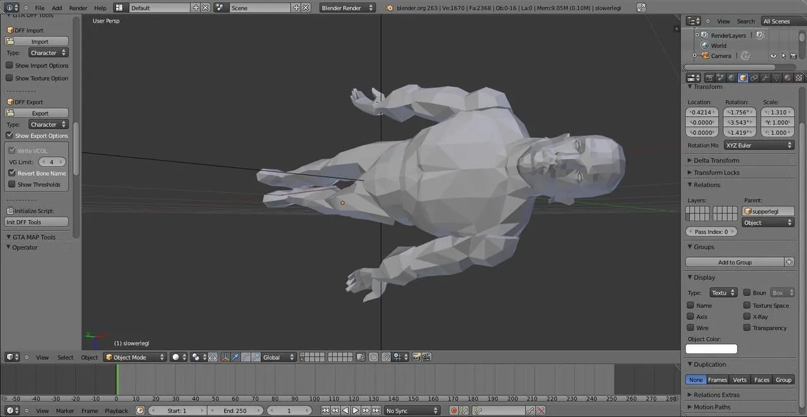
Task: Open the Object Constraints tab icon
Action: point(754,78)
